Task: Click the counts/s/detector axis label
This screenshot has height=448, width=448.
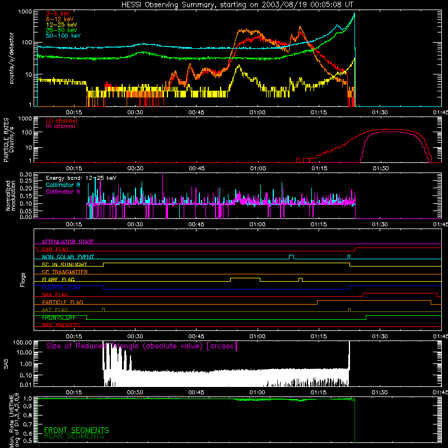Action: (x=11, y=58)
